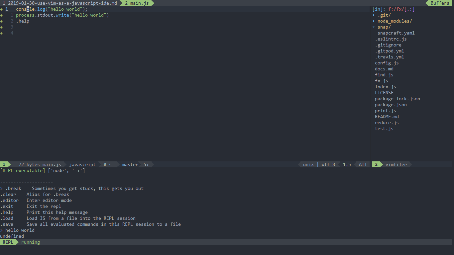Image resolution: width=454 pixels, height=255 pixels.
Task: Click the [REPL executable] output line
Action: [x=43, y=170]
